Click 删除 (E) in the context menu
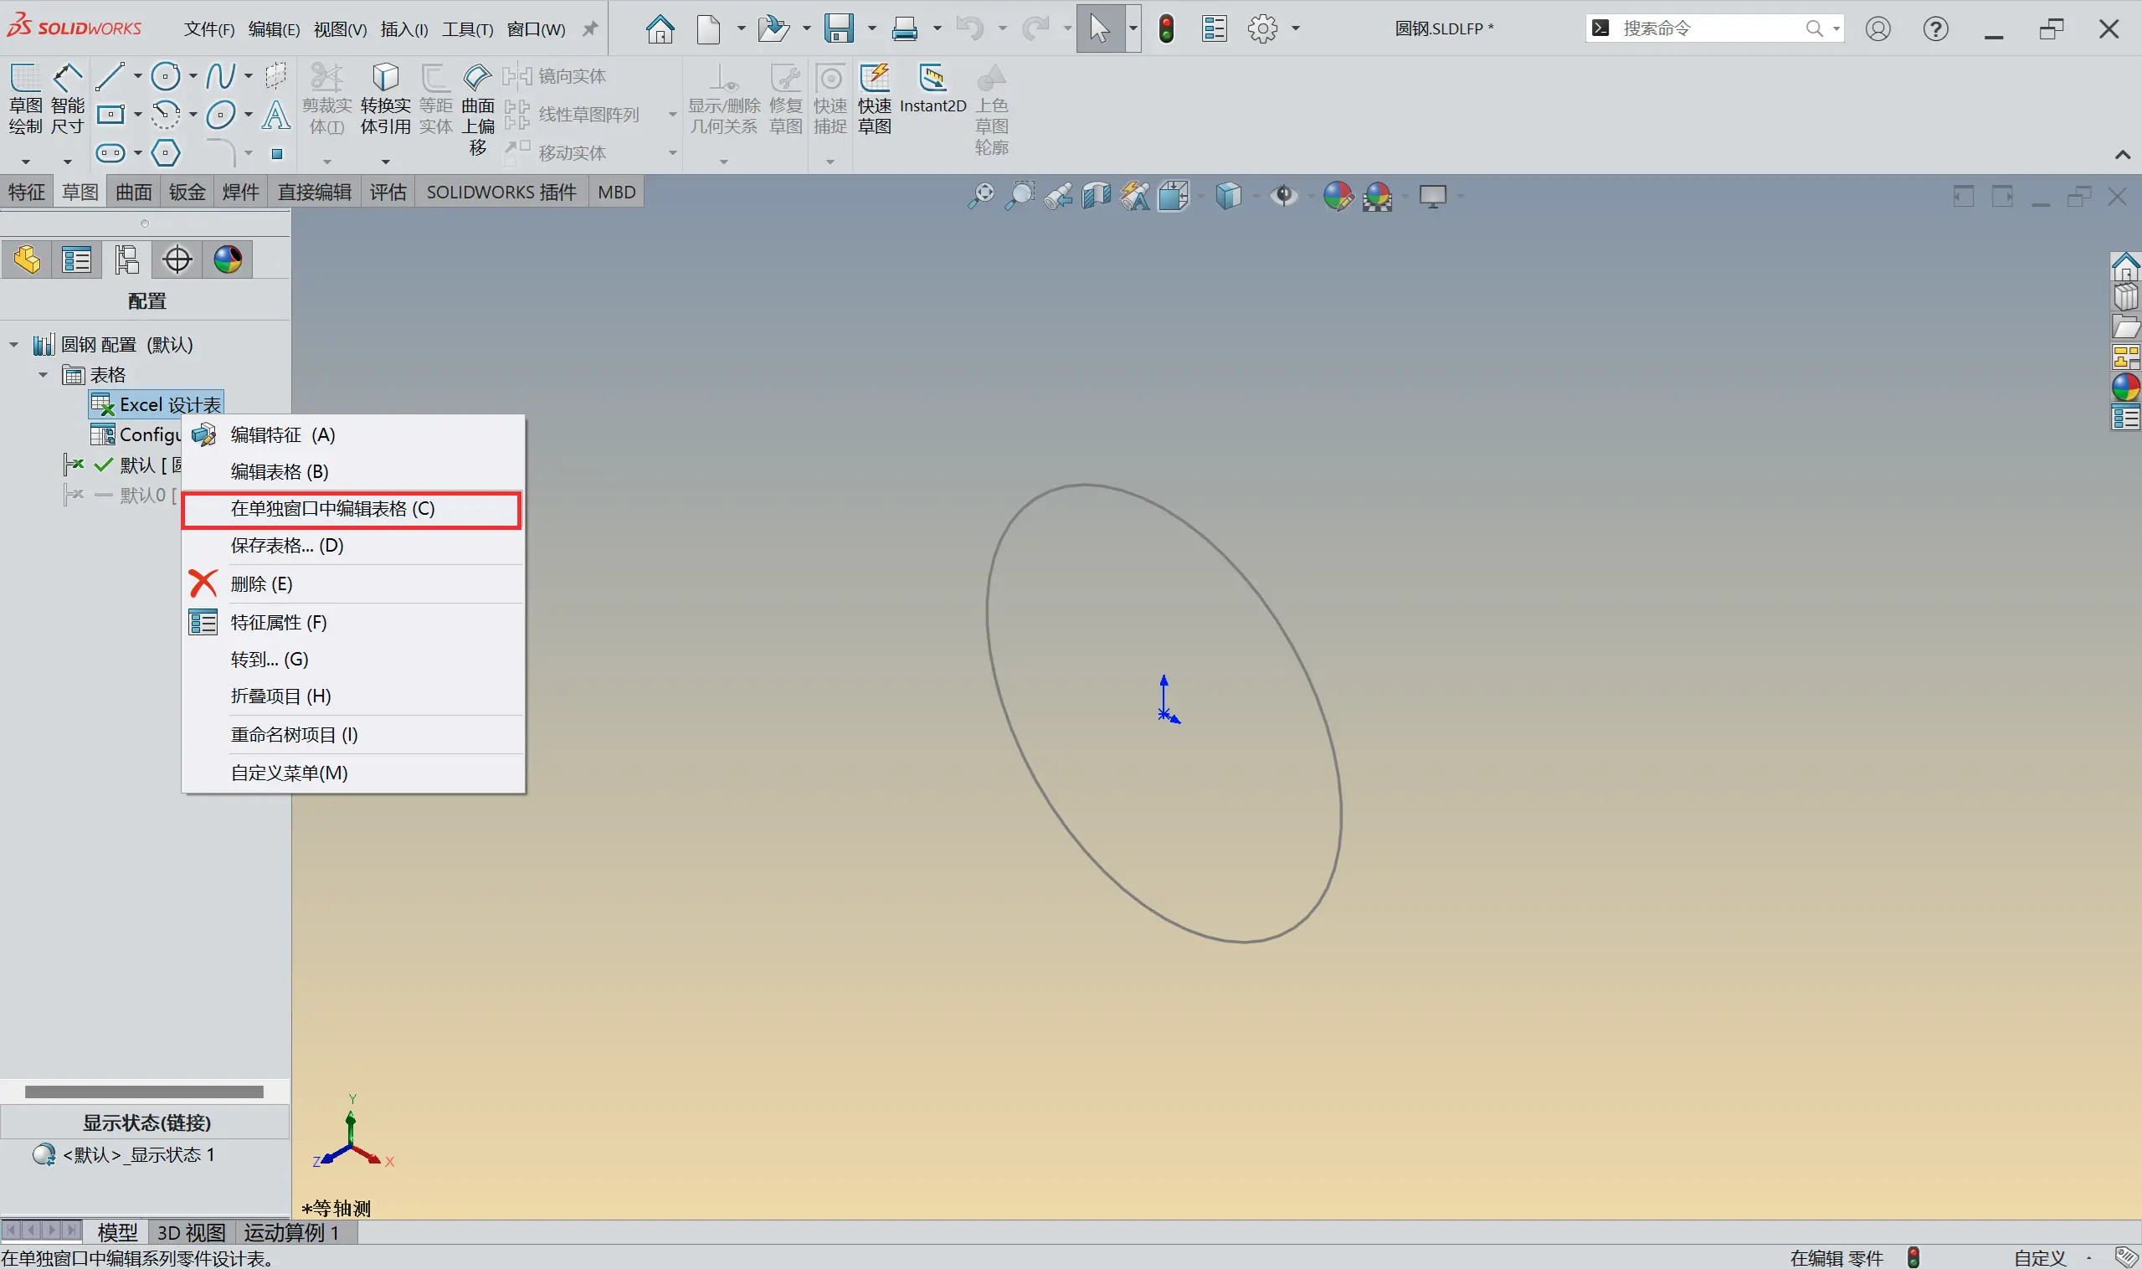 pos(262,583)
